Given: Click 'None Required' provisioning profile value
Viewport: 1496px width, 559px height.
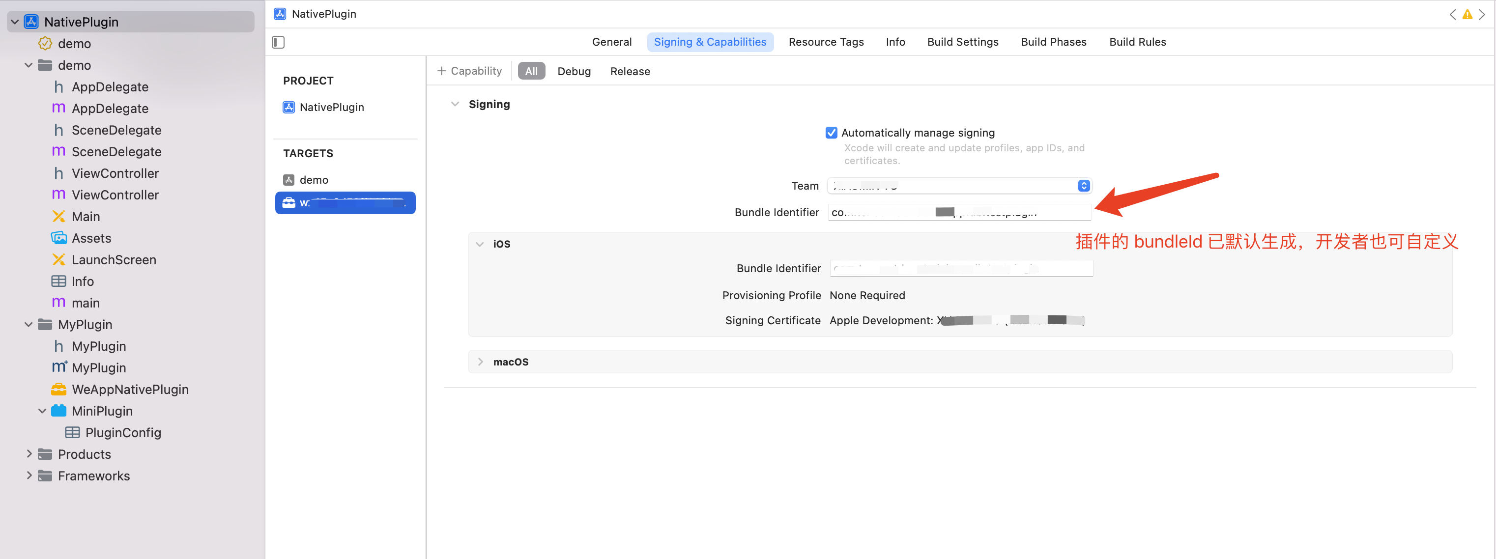Looking at the screenshot, I should click(867, 295).
